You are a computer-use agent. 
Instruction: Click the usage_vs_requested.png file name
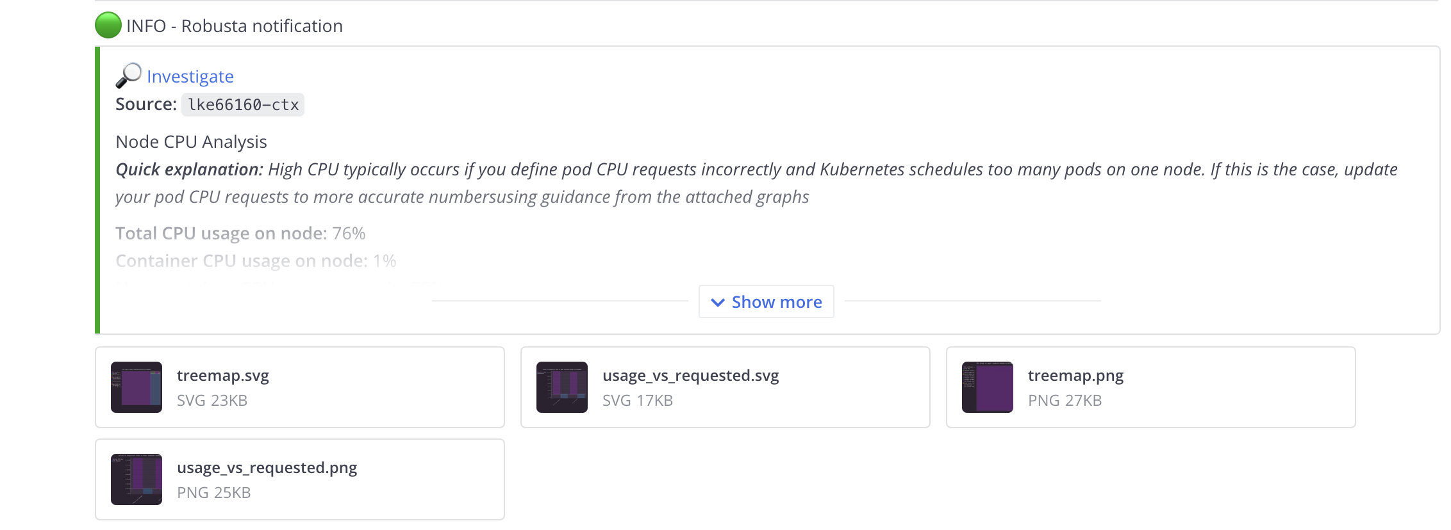tap(267, 468)
